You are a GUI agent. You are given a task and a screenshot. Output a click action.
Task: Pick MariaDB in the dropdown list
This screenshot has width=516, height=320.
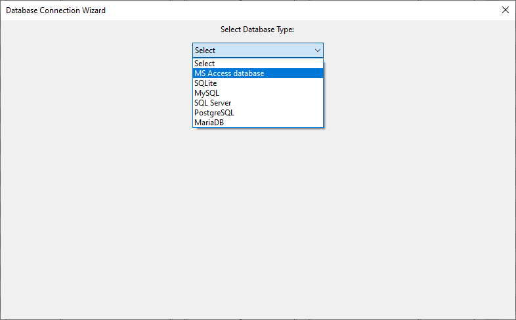pos(258,123)
